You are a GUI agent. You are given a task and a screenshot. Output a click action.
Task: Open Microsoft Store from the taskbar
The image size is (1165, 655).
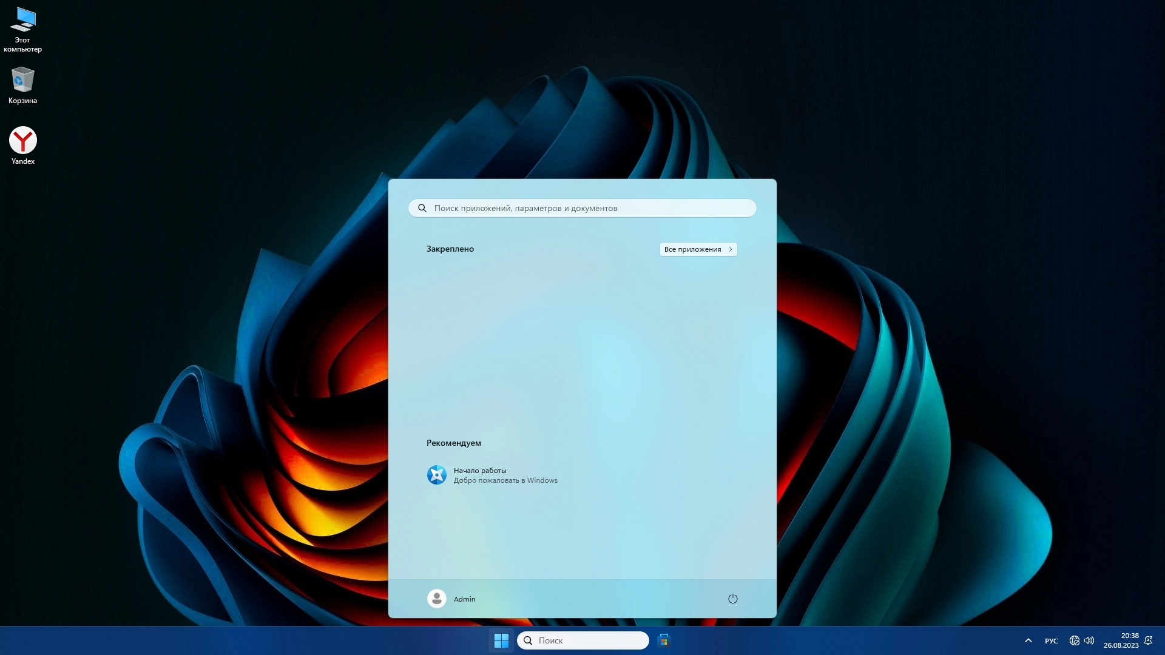tap(664, 640)
